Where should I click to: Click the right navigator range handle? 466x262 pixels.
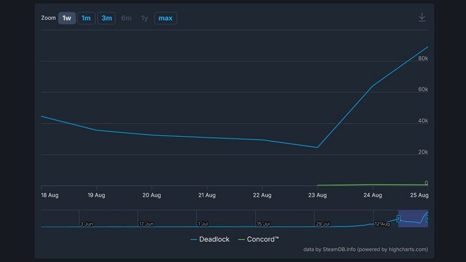pyautogui.click(x=428, y=218)
